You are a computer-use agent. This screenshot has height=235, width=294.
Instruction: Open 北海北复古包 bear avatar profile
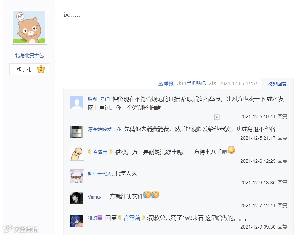pyautogui.click(x=29, y=27)
